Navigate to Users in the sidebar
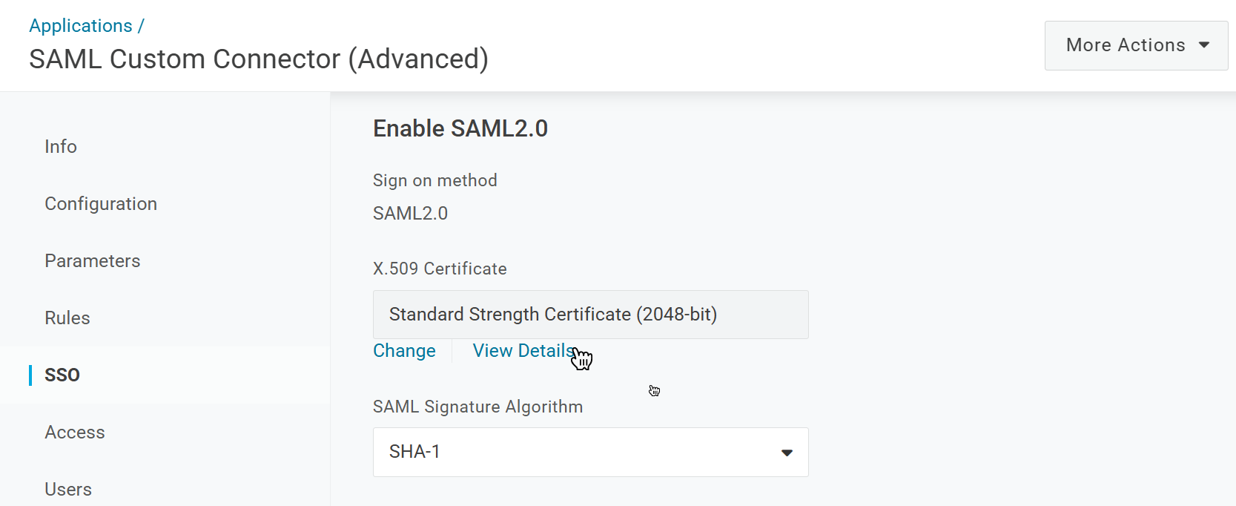This screenshot has width=1236, height=506. 68,490
